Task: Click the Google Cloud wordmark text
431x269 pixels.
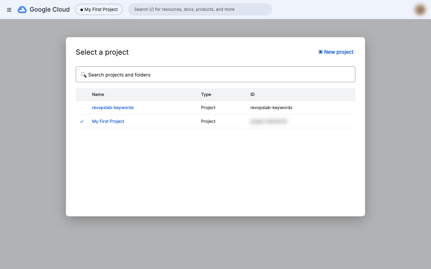Action: tap(50, 10)
